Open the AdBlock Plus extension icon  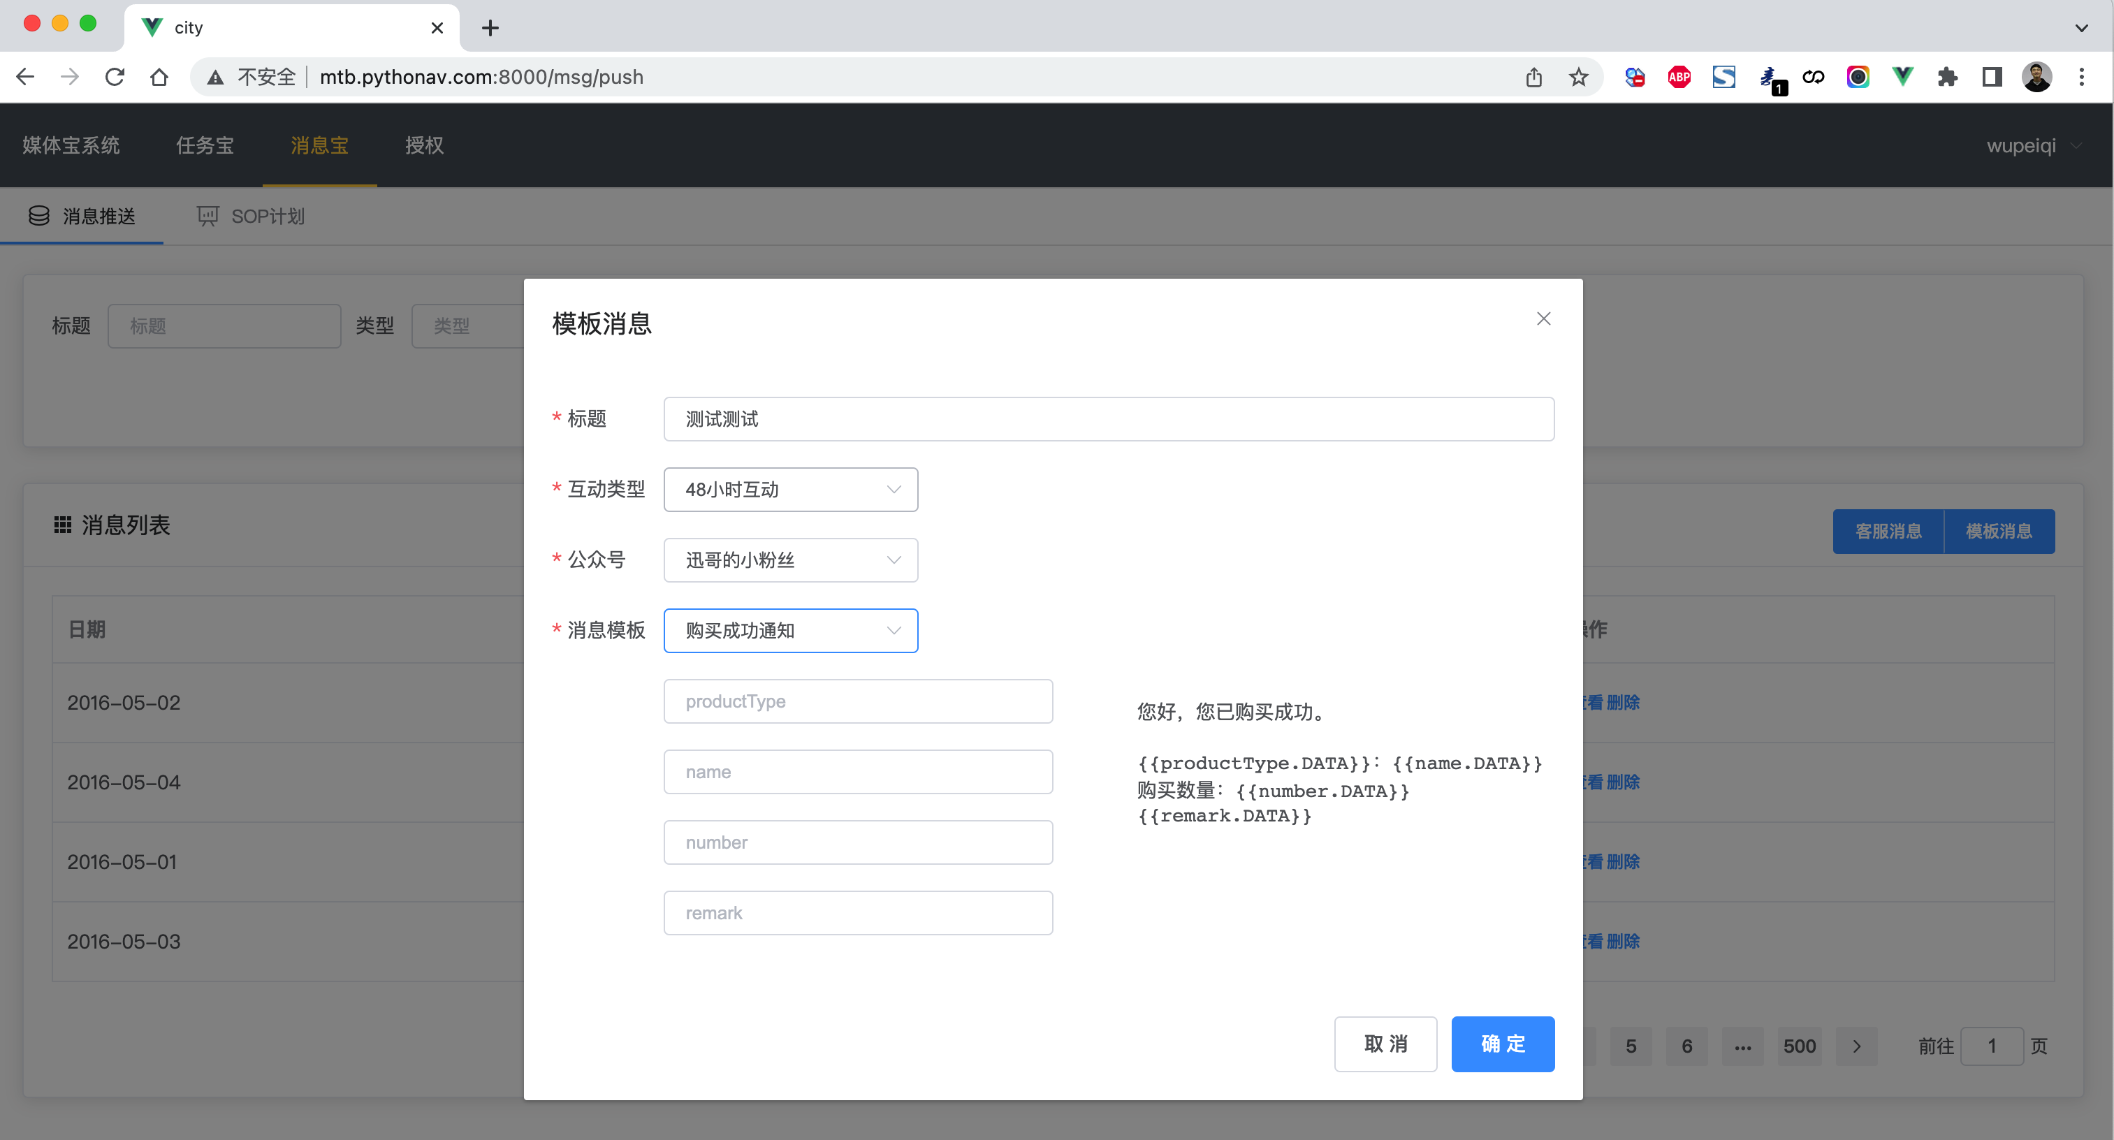pos(1679,77)
